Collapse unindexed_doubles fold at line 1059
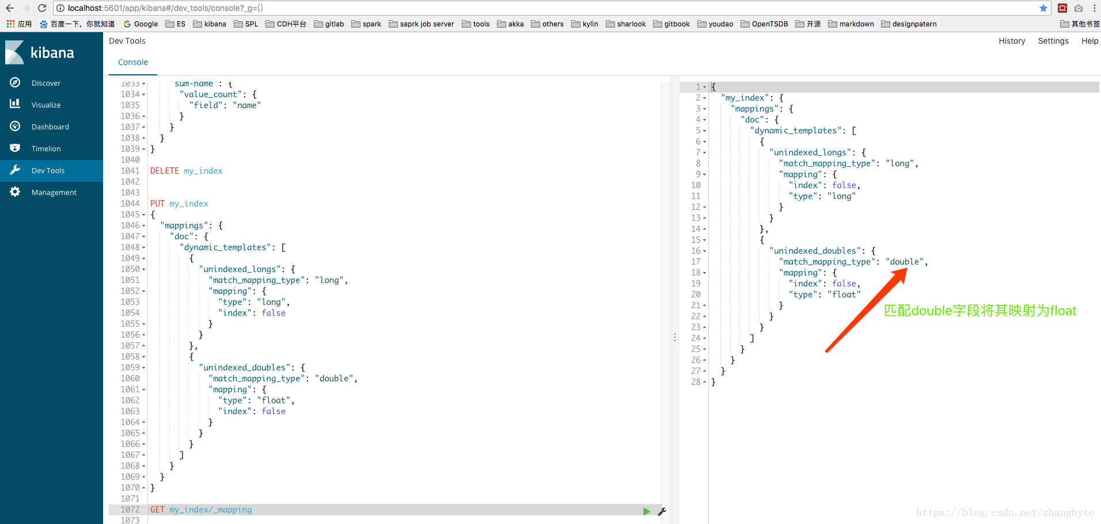The width and height of the screenshot is (1101, 524). pos(144,368)
